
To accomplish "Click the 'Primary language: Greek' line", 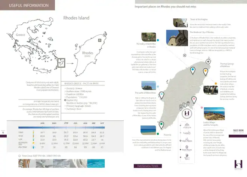I will [78, 106].
